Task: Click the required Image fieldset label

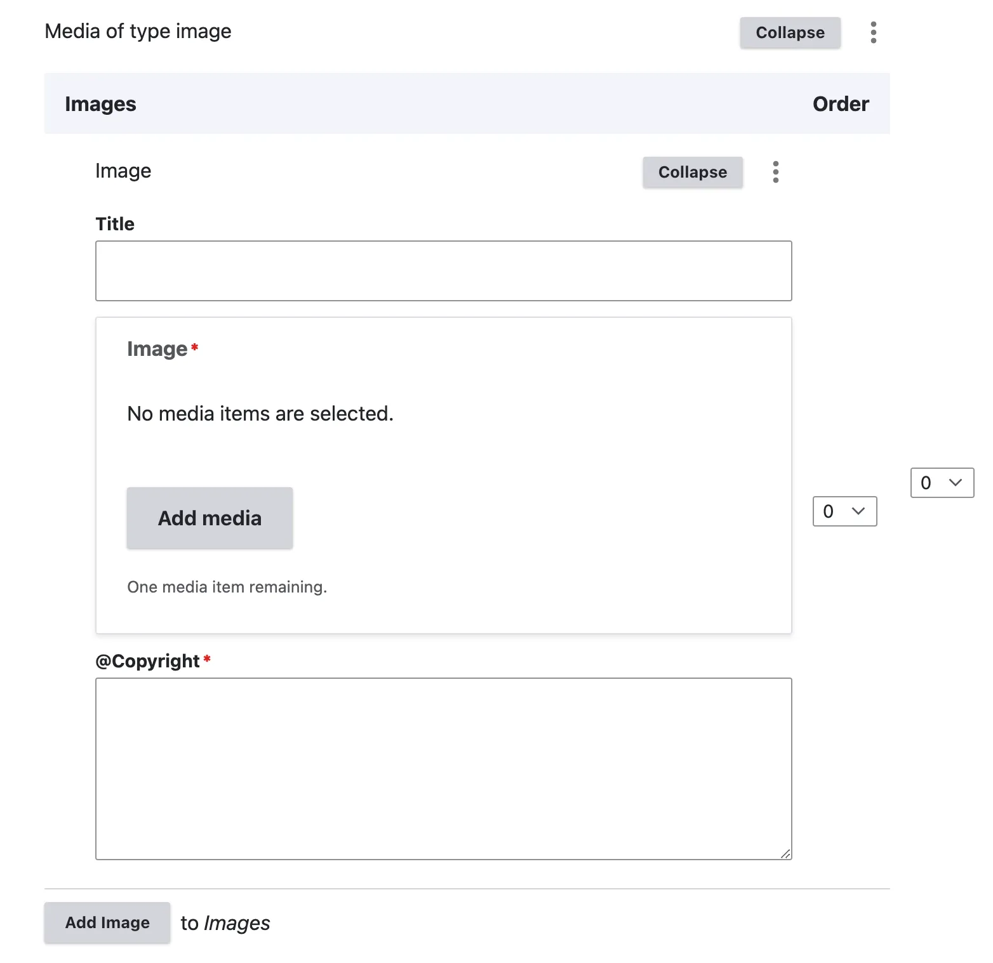Action: (x=157, y=349)
